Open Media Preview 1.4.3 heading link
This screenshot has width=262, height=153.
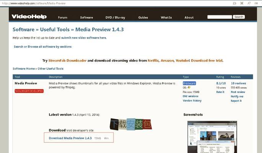point(99,29)
